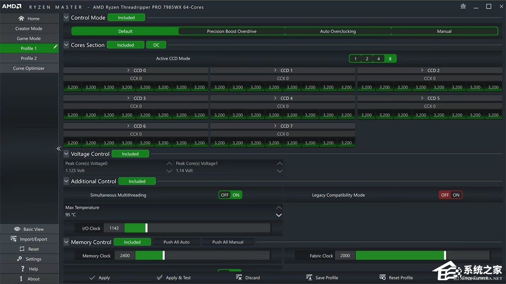
Task: Select Precision Boost Overdrive mode
Action: (231, 31)
